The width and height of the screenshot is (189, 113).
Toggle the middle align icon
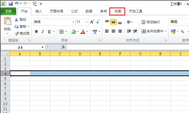tap(113, 22)
